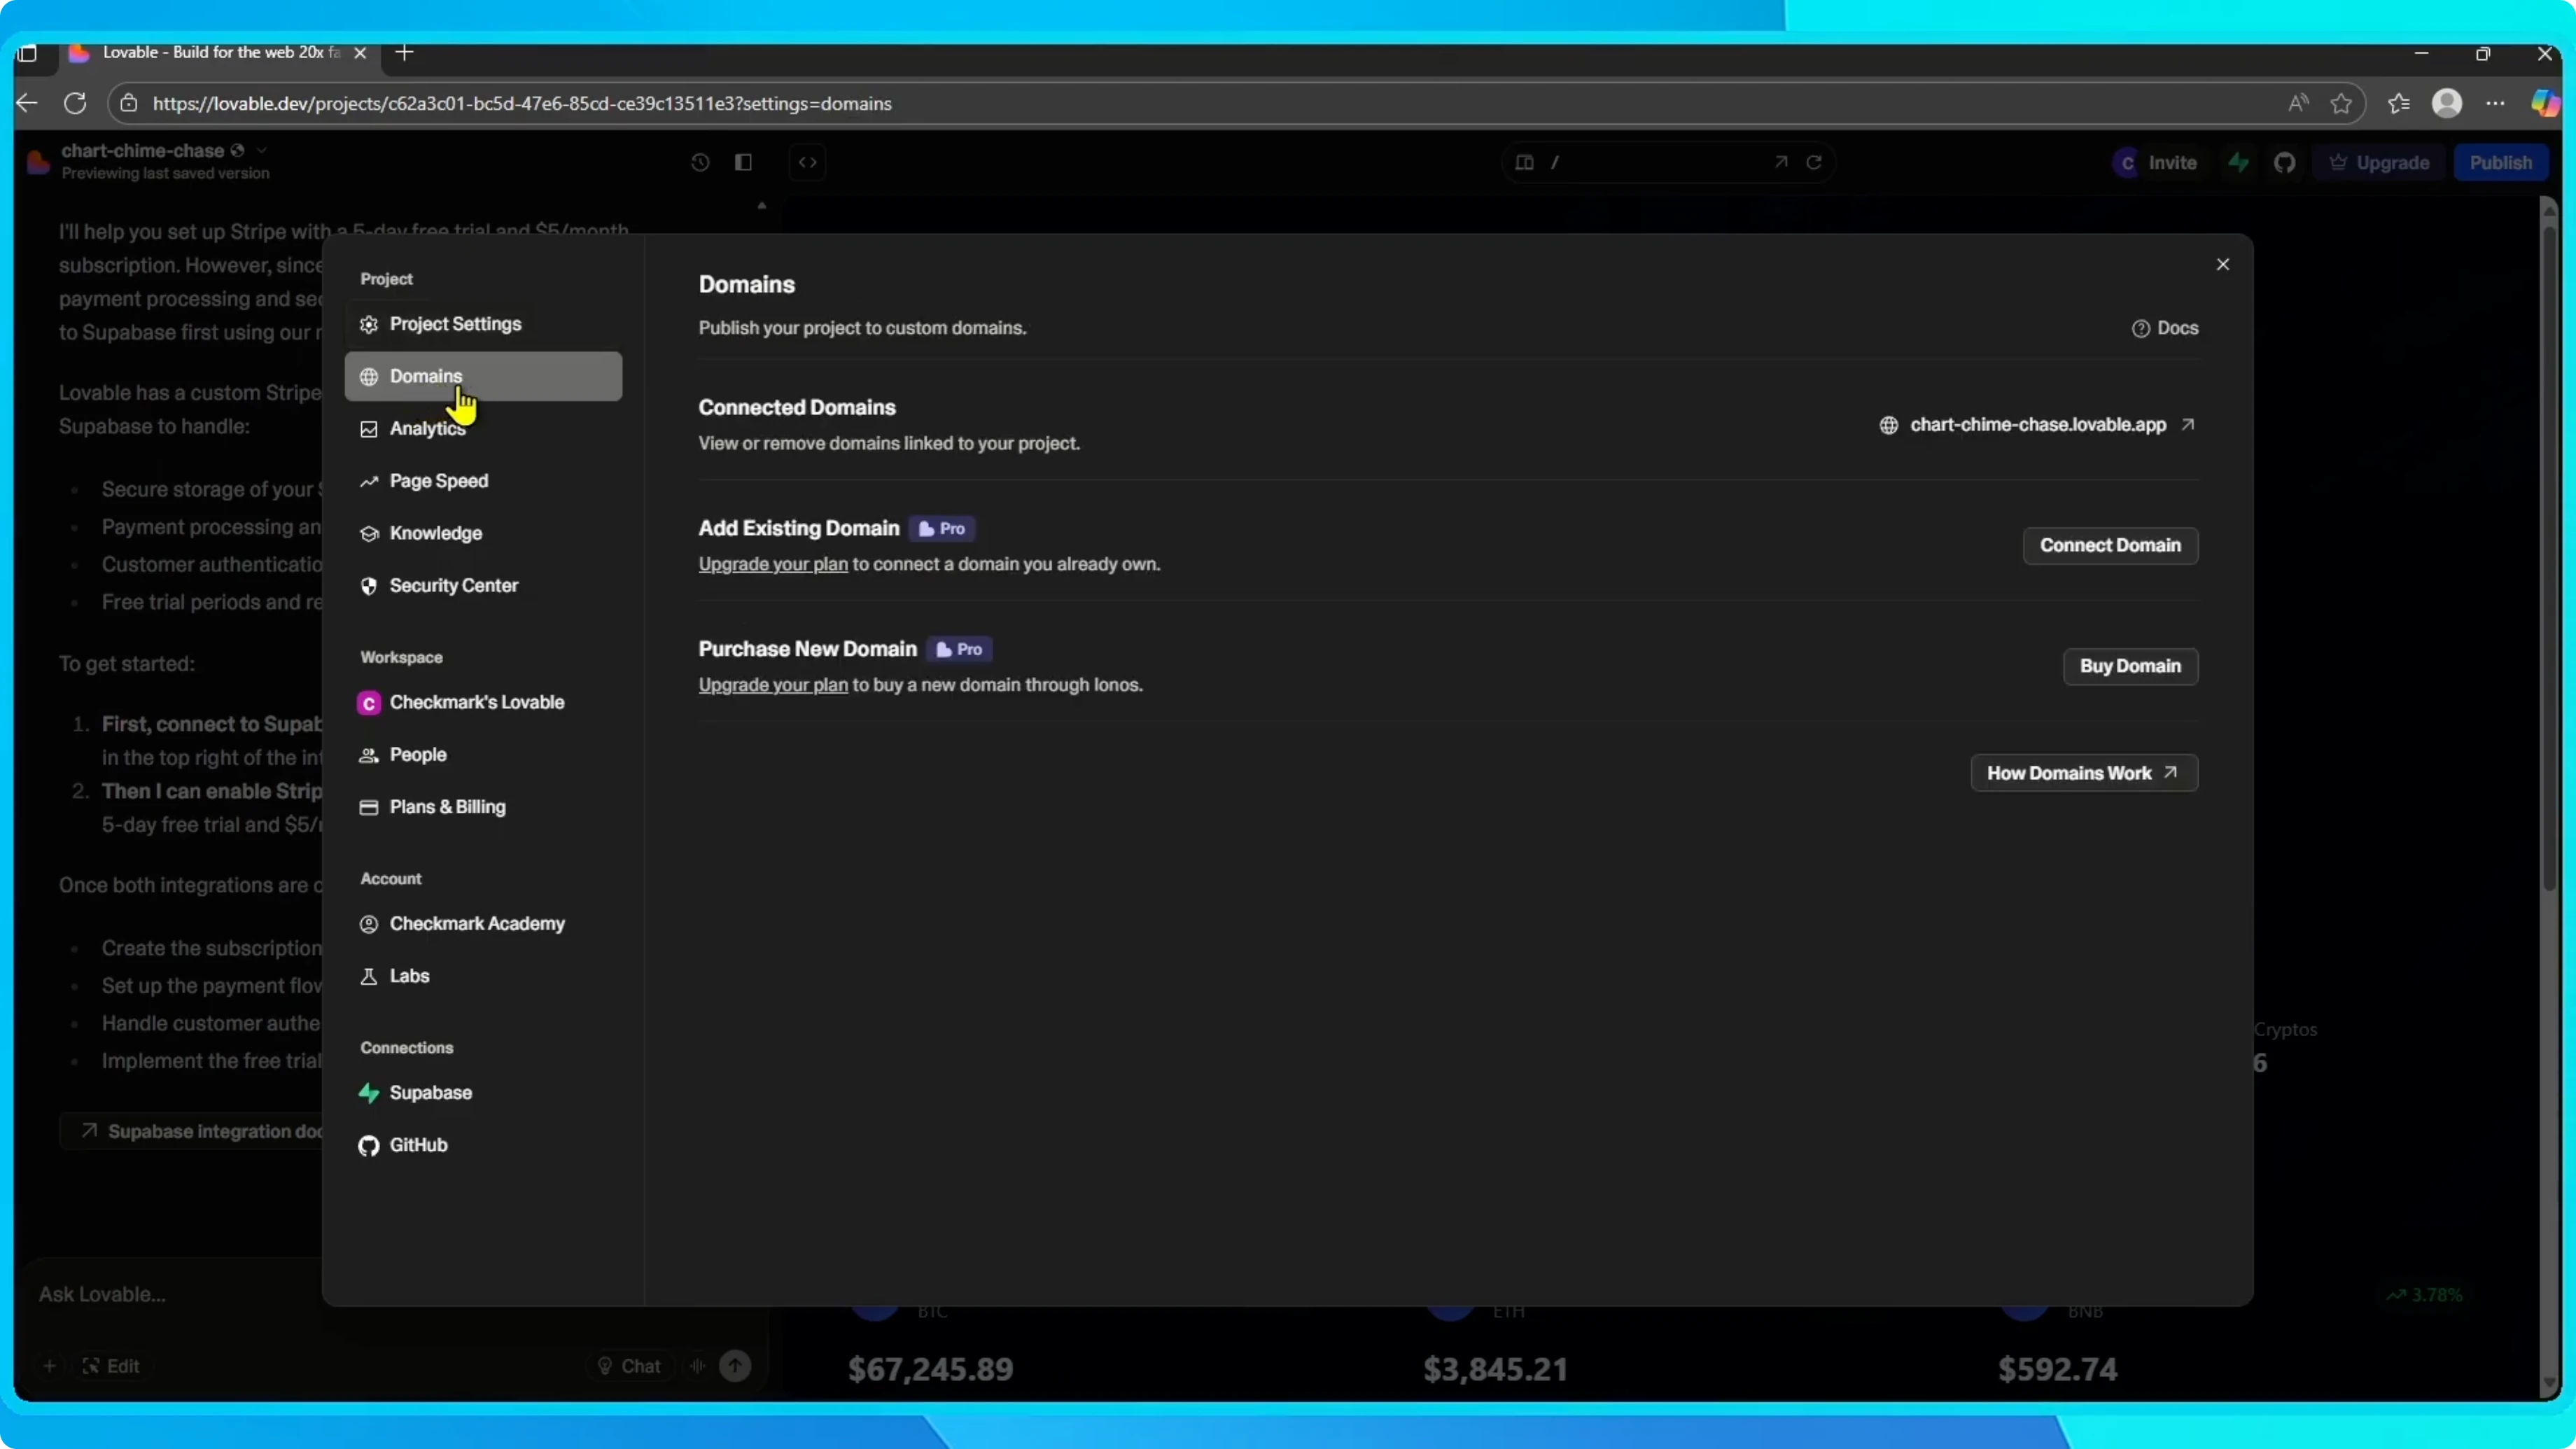
Task: Toggle browser read aloud icon
Action: (x=2298, y=103)
